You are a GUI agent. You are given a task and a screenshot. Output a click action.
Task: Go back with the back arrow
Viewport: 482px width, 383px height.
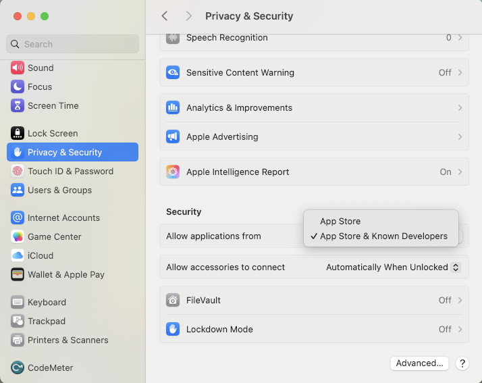pyautogui.click(x=165, y=16)
